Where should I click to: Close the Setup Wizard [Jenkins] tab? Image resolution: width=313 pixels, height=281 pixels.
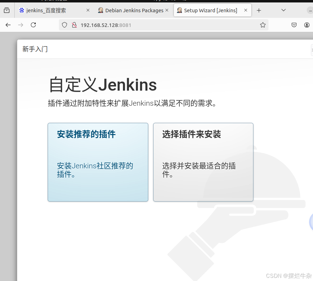[246, 10]
